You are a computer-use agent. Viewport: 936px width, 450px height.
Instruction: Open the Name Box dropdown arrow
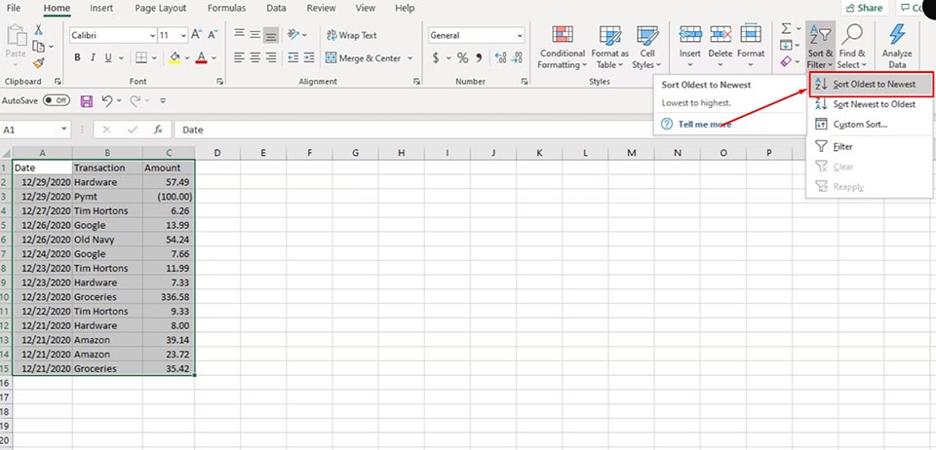click(64, 130)
